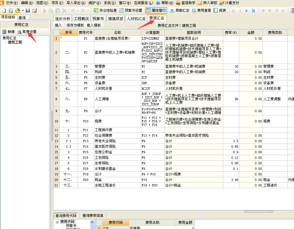Click 转入审核 transfer to audit
The image size is (294, 229).
point(207,3)
